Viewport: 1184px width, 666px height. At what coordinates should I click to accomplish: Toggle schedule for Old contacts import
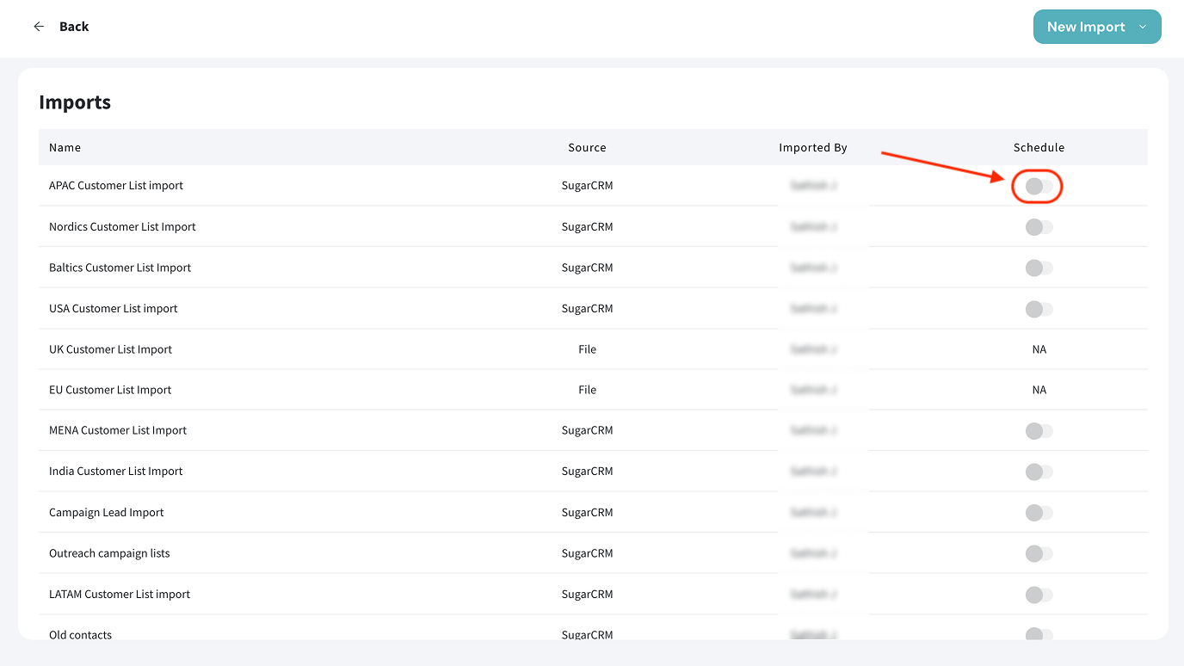(x=1039, y=634)
